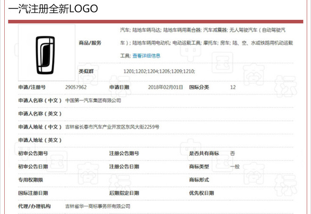
Task: Click the 申请人地址（英文） field label
Action: 40,140
